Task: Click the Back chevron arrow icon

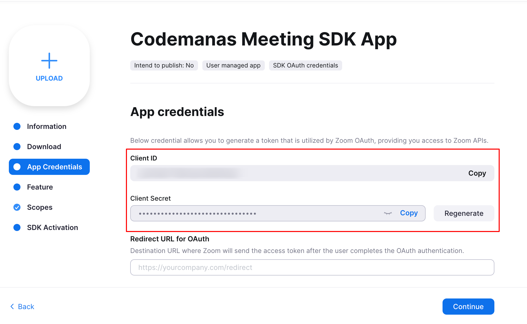Action: coord(12,307)
